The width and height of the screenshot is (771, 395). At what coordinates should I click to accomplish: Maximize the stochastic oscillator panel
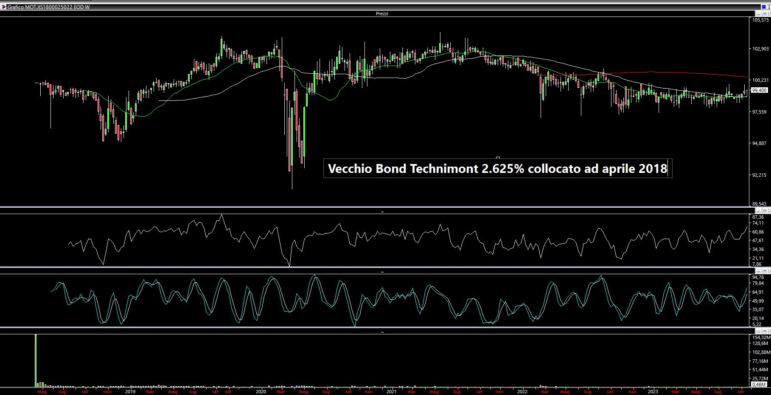coord(765,271)
